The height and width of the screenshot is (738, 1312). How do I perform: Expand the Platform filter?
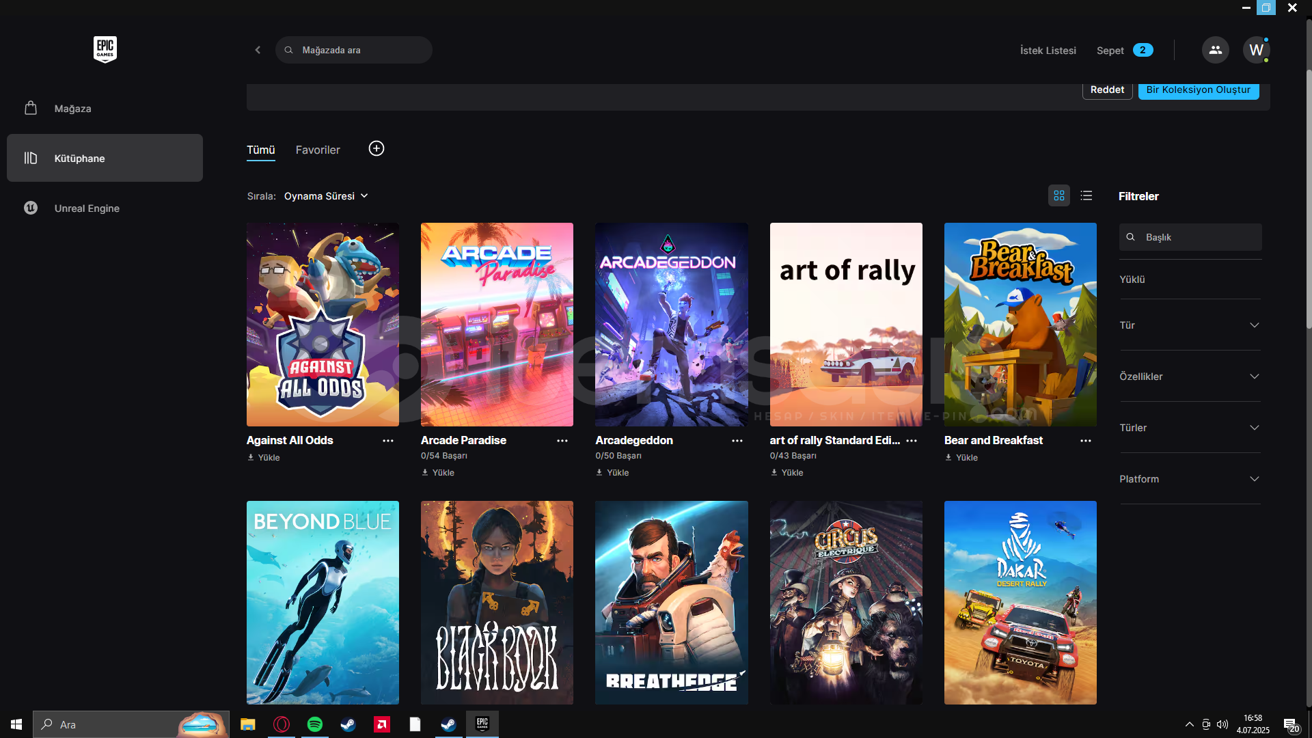(x=1190, y=479)
